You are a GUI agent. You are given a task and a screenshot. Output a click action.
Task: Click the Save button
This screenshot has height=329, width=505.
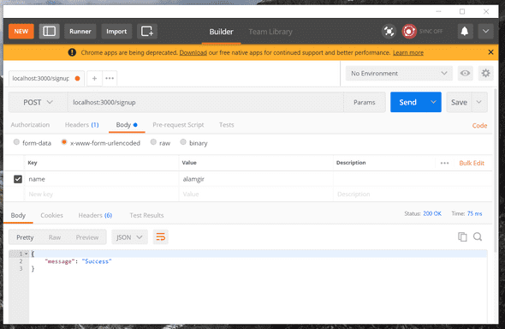[x=459, y=102]
